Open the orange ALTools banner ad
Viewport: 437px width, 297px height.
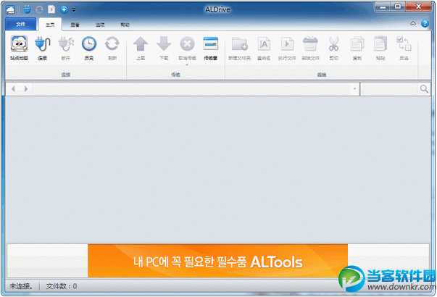(217, 261)
